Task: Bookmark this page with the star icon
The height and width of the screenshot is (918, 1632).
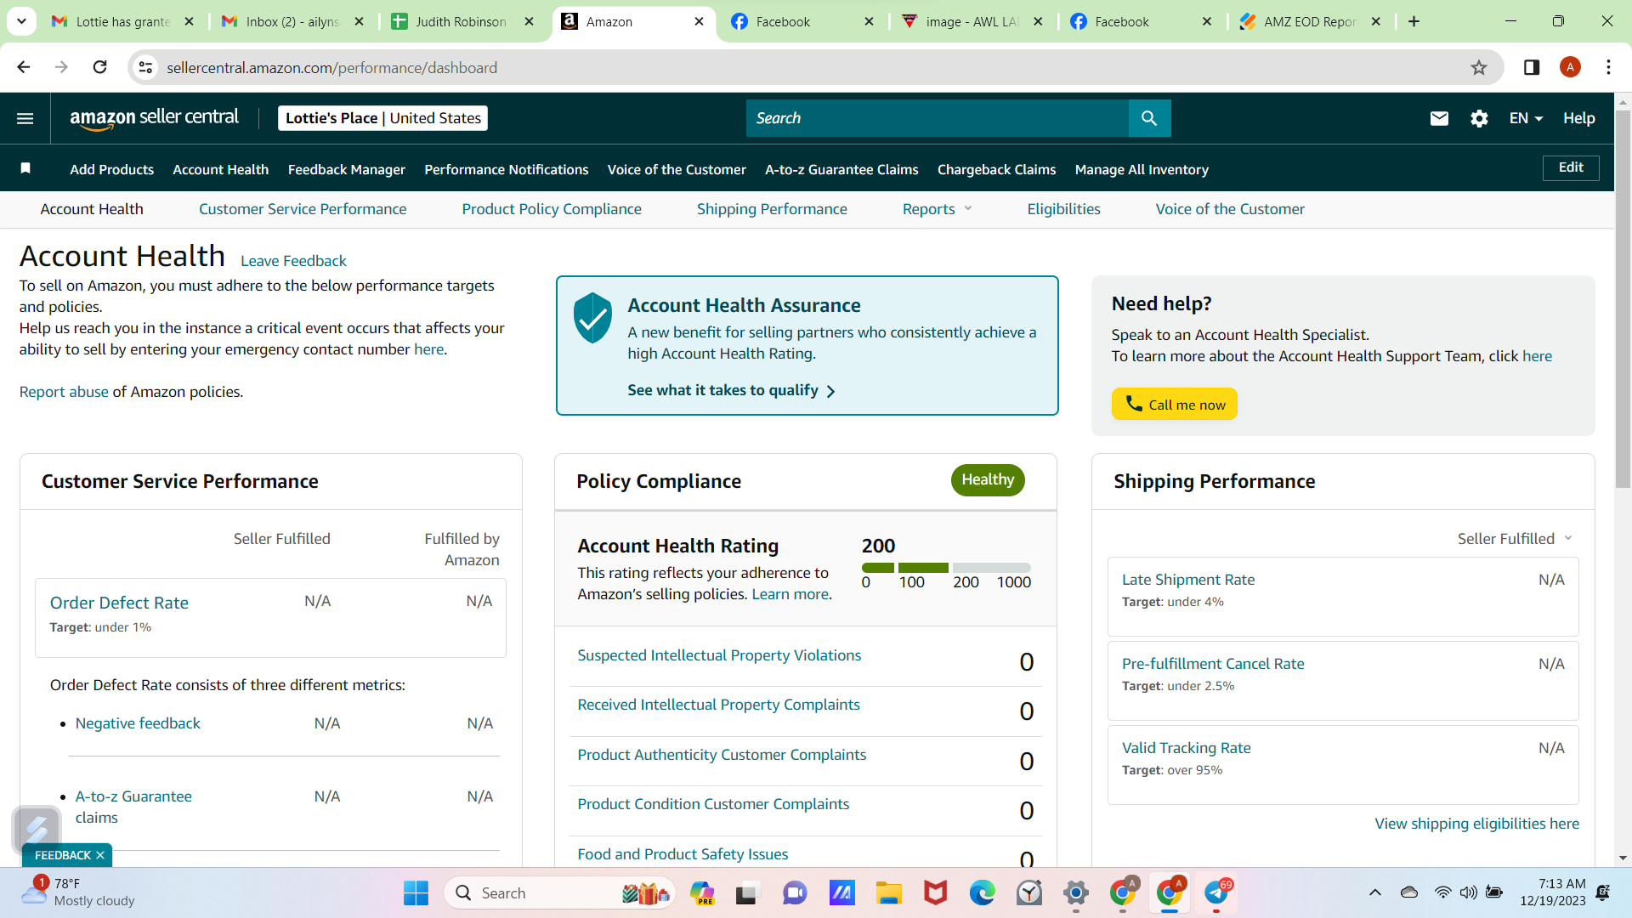Action: click(1479, 68)
